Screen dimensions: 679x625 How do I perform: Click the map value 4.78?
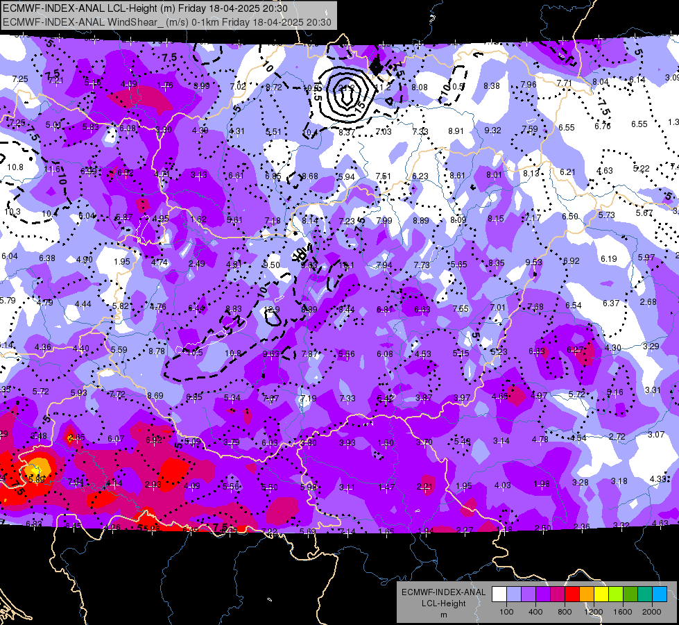tap(540, 439)
